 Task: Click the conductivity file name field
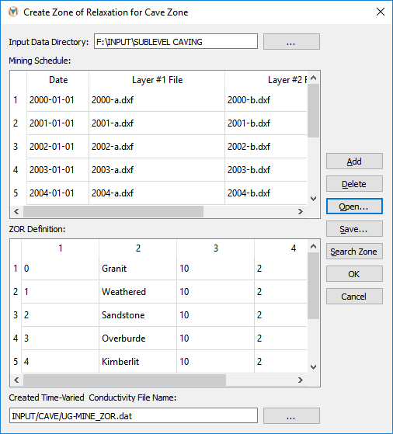[x=134, y=415]
